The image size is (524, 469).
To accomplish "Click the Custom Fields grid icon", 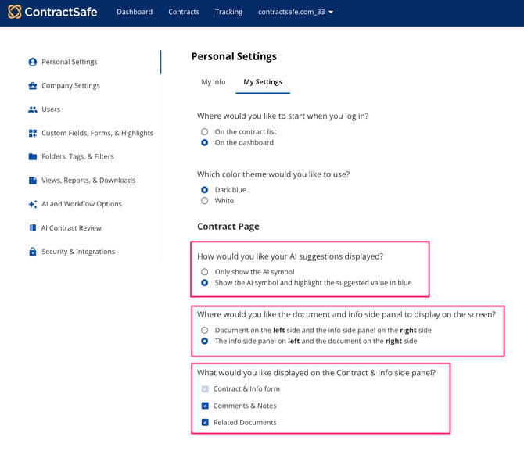I will pos(32,134).
